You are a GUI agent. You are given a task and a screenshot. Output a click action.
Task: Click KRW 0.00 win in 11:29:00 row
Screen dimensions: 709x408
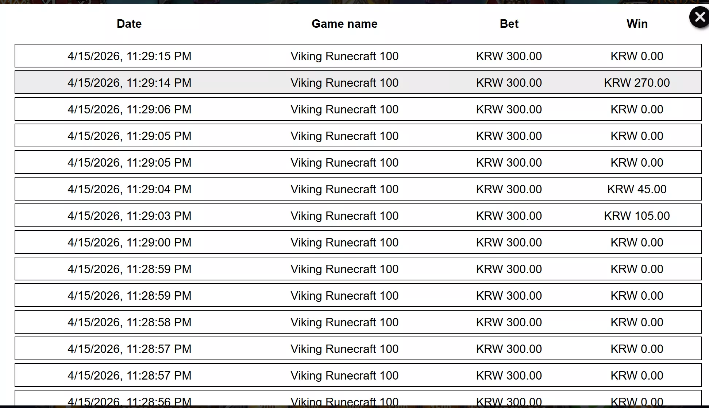[637, 242]
